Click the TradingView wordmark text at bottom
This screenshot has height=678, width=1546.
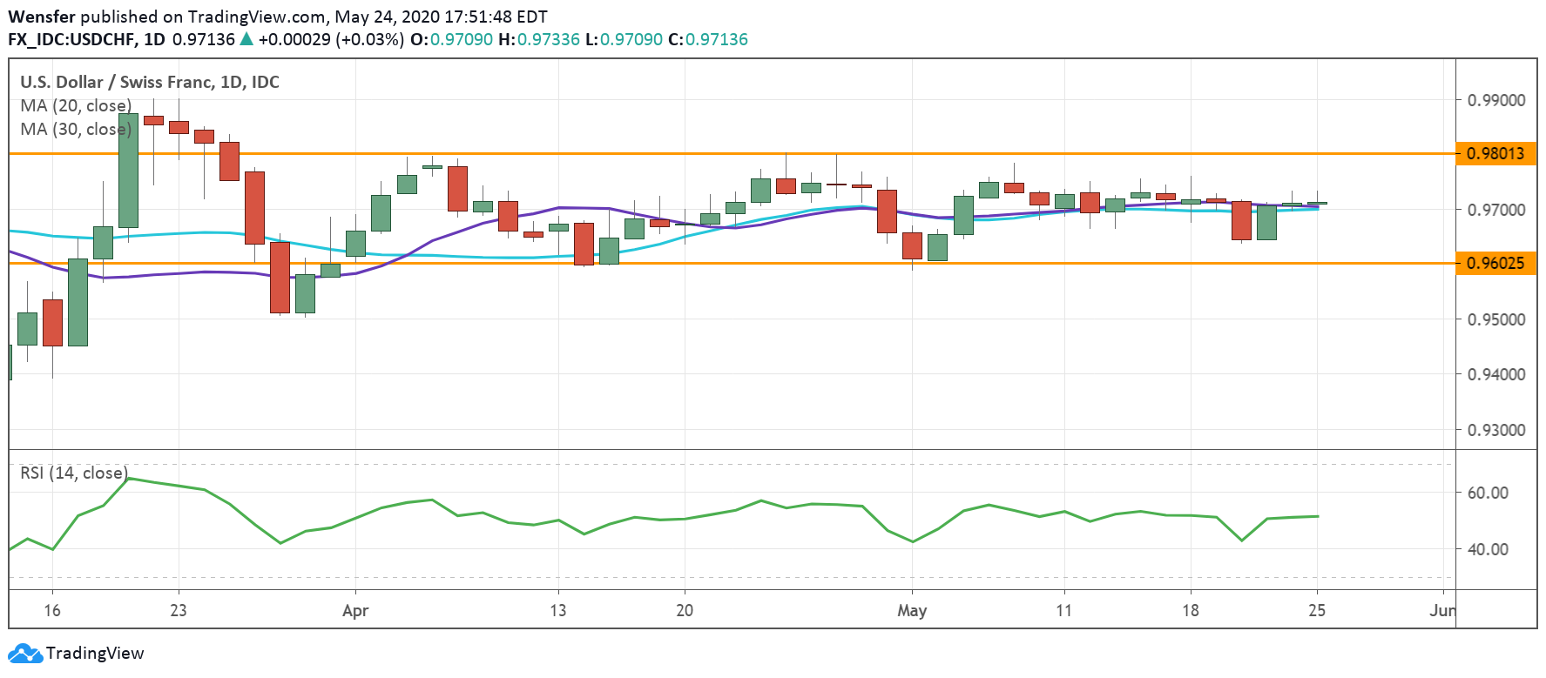tap(95, 654)
